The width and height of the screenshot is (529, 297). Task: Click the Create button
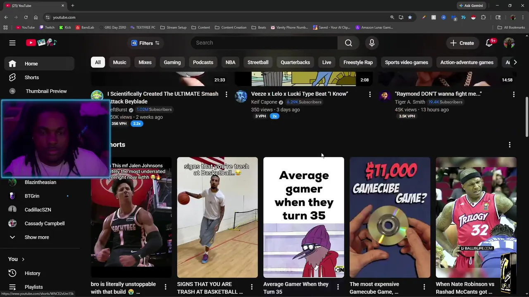pyautogui.click(x=462, y=43)
